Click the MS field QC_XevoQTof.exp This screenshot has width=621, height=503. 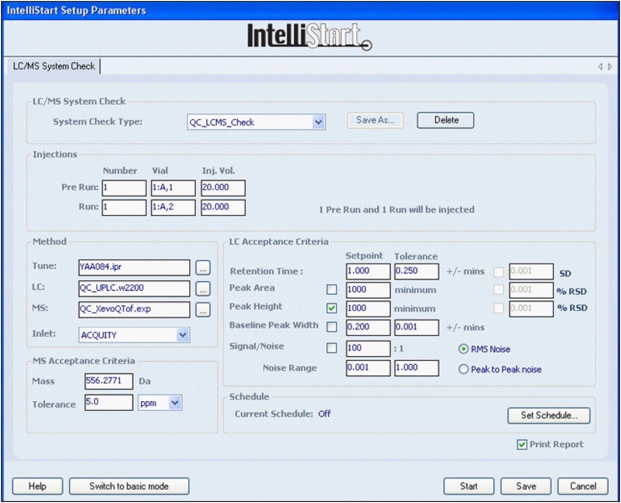pos(134,310)
